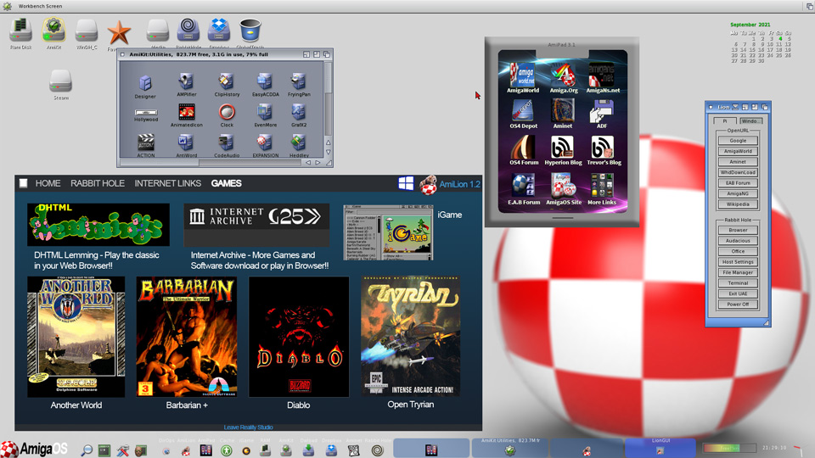Screen dimensions: 815x458
Task: Click the Windows logo in AmiLion bar
Action: pos(406,183)
